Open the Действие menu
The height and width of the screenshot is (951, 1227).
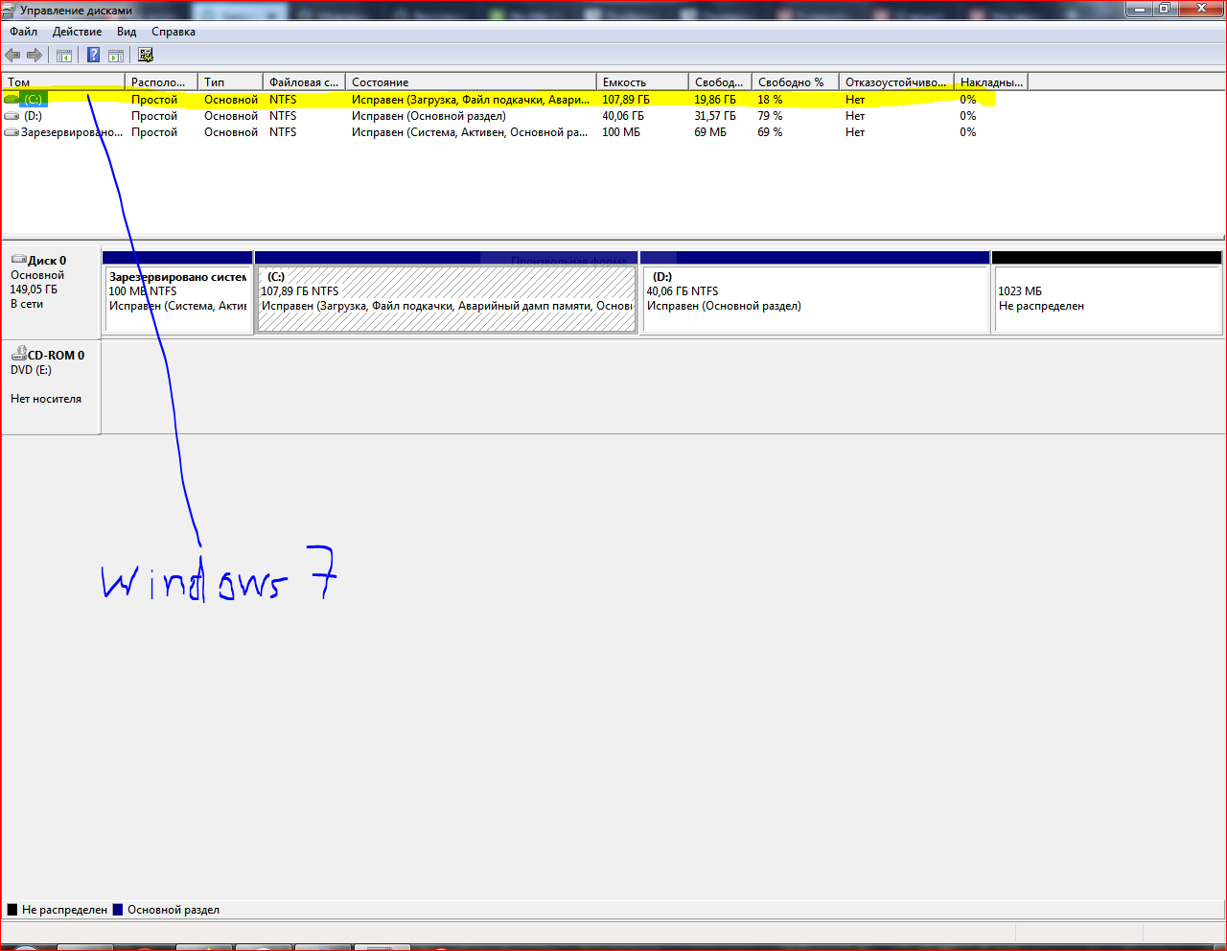pyautogui.click(x=77, y=32)
